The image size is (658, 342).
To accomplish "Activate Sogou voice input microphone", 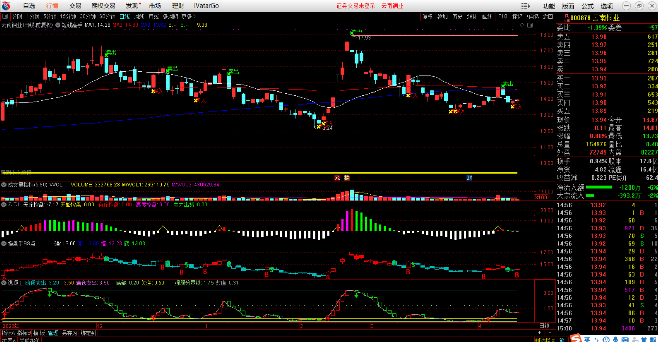I will pyautogui.click(x=616, y=339).
